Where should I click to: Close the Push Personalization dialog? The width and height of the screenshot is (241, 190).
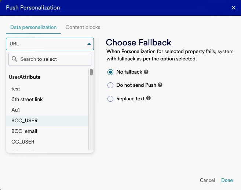pyautogui.click(x=233, y=8)
